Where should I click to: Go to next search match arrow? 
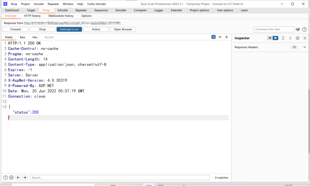pyautogui.click(x=25, y=177)
